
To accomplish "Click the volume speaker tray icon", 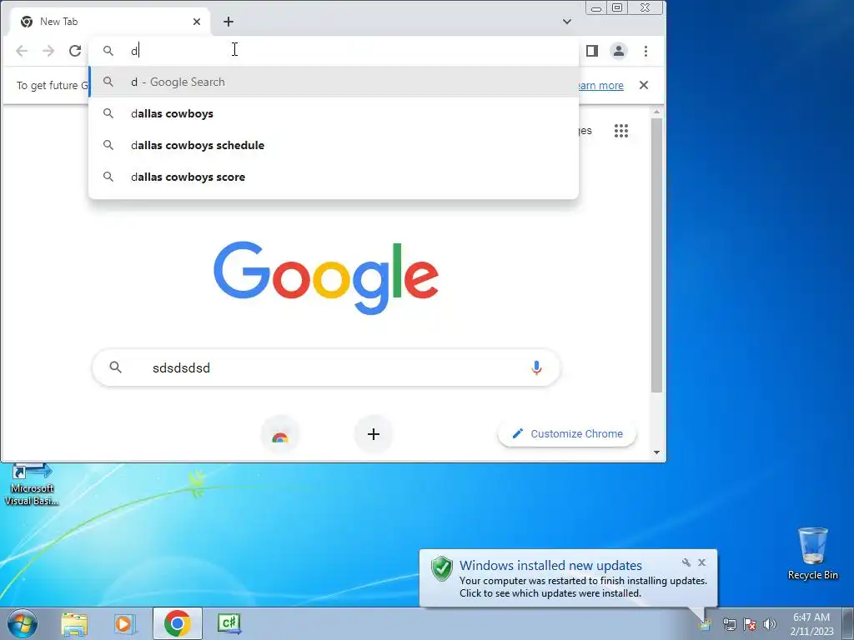I will pos(770,624).
